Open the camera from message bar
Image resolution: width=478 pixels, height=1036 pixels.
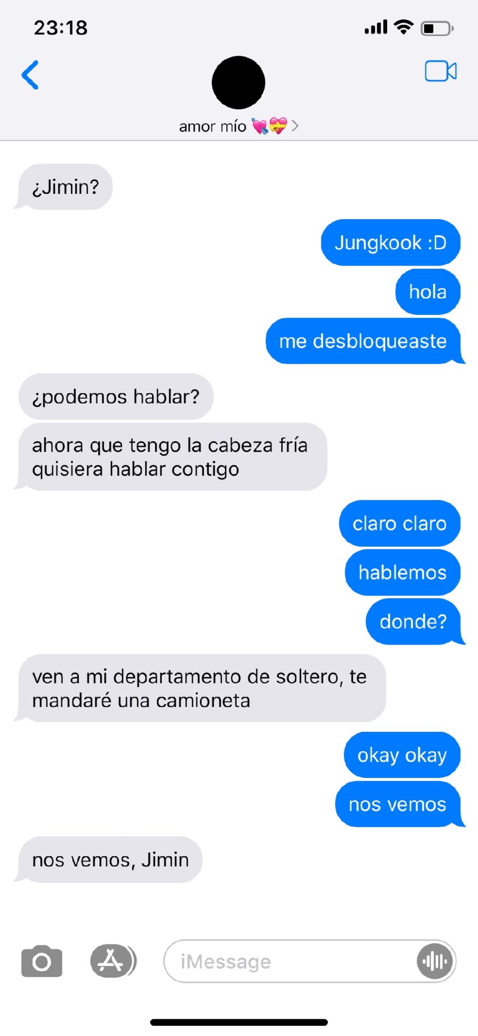click(x=42, y=961)
